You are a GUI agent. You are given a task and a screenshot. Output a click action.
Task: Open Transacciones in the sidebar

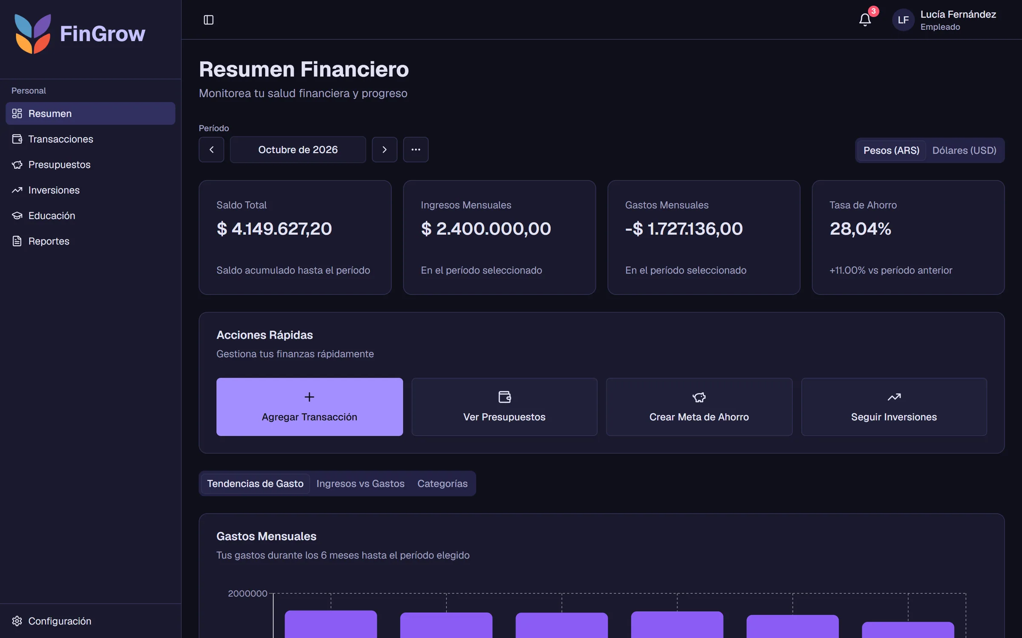point(90,139)
